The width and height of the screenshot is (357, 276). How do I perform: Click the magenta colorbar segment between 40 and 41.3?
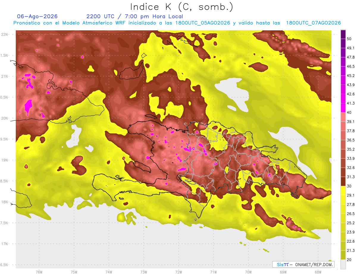tap(343, 108)
